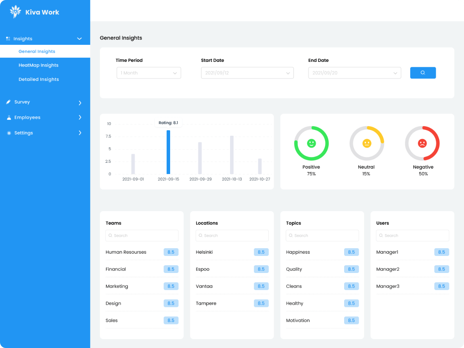This screenshot has height=348, width=464.
Task: Collapse the Insights menu chevron
Action: pyautogui.click(x=80, y=39)
